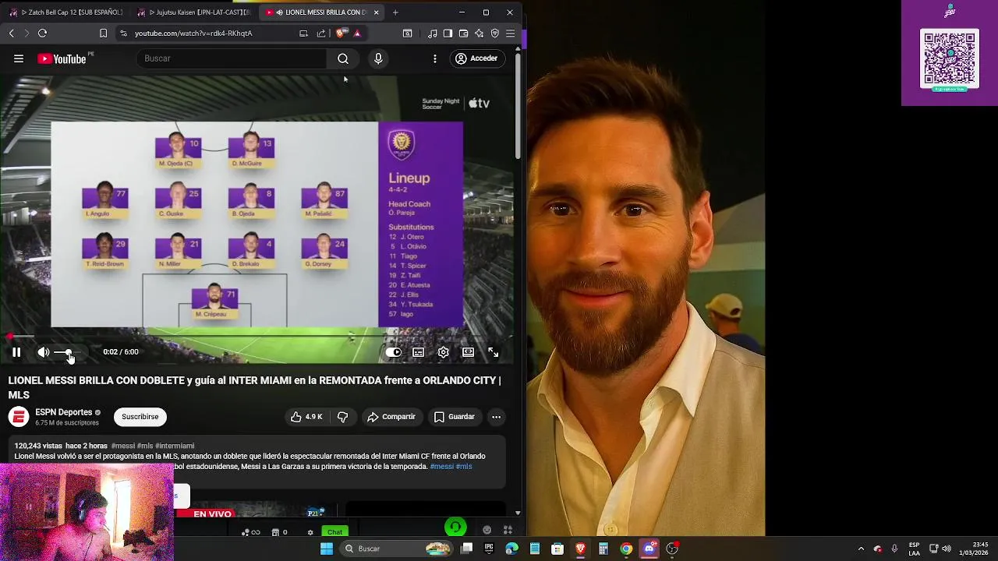Open Calculator from the taskbar

[x=603, y=549]
